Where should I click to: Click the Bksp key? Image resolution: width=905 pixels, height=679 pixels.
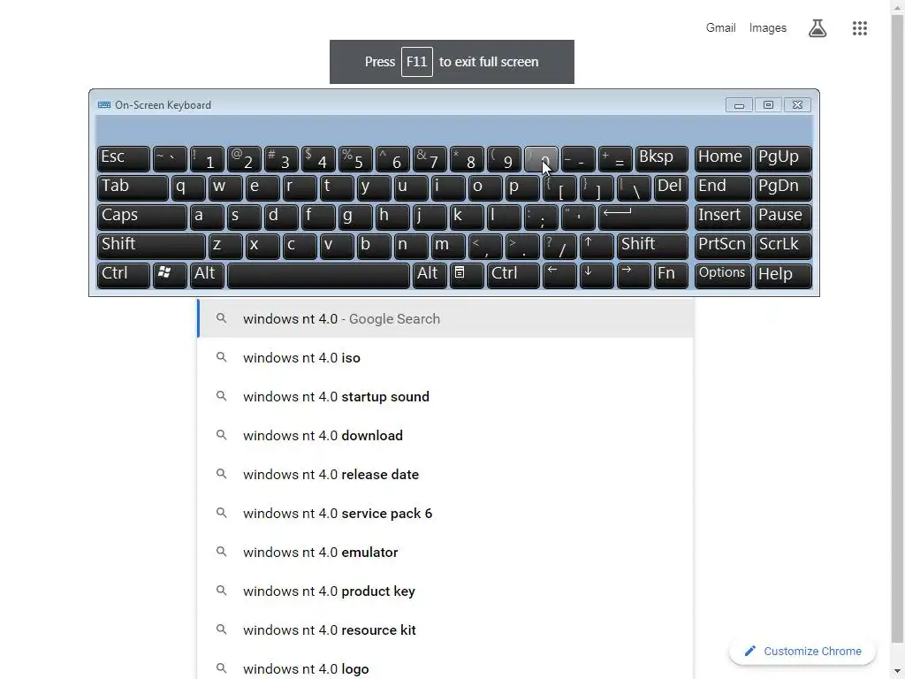pyautogui.click(x=661, y=159)
